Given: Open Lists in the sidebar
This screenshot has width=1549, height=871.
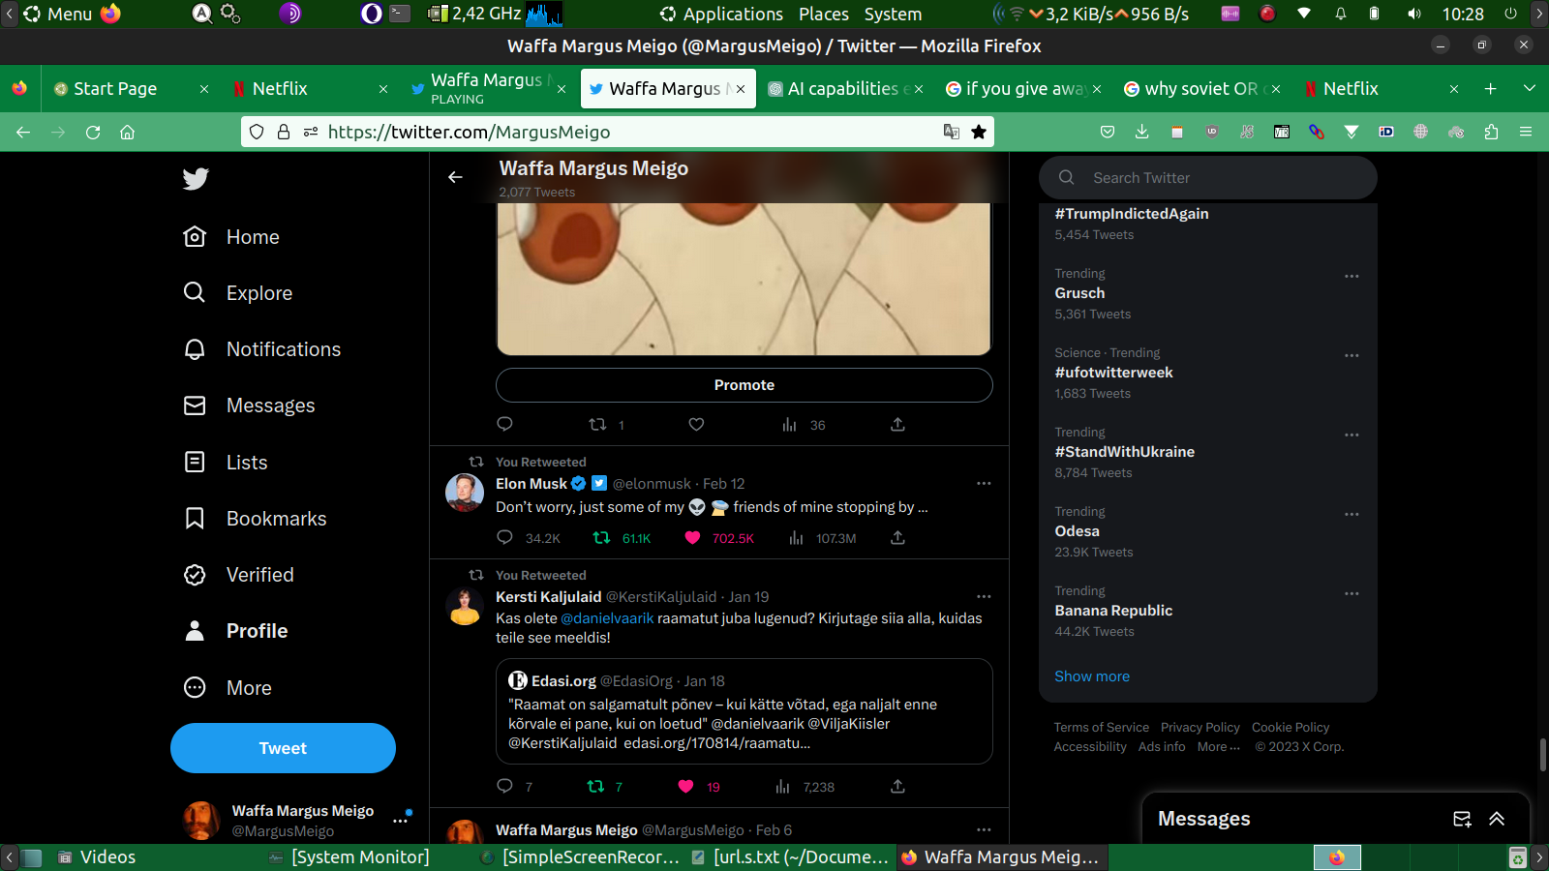Looking at the screenshot, I should [226, 463].
